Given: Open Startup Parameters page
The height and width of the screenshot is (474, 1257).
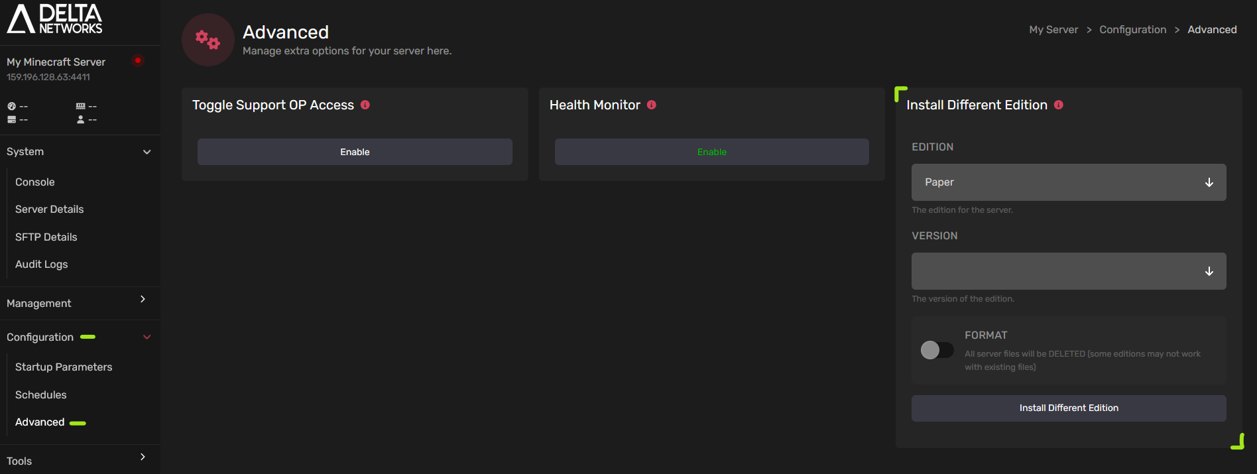Looking at the screenshot, I should tap(64, 367).
